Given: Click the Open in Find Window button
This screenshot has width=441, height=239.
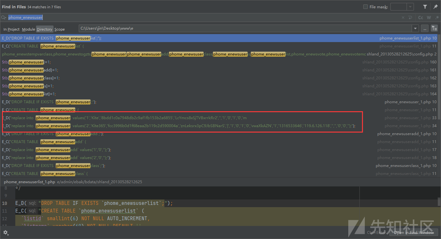Looking at the screenshot, I should tap(414, 232).
